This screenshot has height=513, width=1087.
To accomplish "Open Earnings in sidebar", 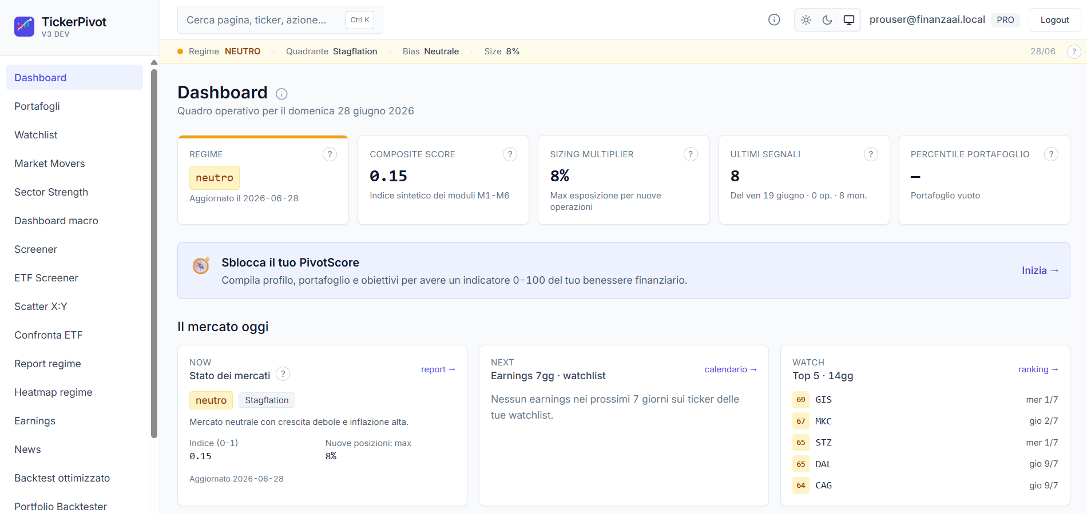I will tap(74, 421).
